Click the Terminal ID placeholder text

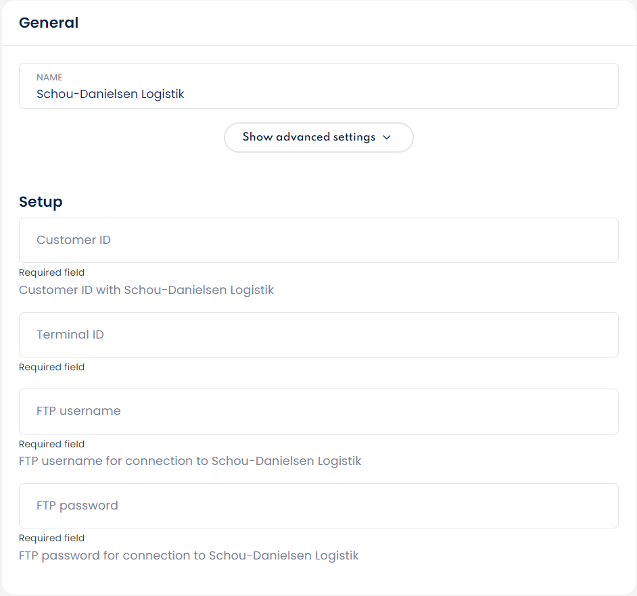(x=70, y=334)
